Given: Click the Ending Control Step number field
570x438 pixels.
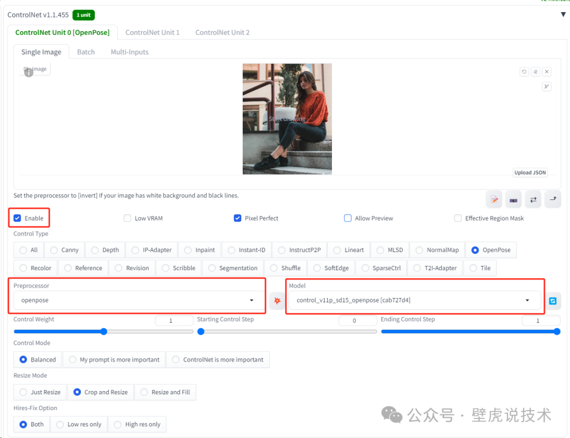Looking at the screenshot, I should tap(541, 321).
